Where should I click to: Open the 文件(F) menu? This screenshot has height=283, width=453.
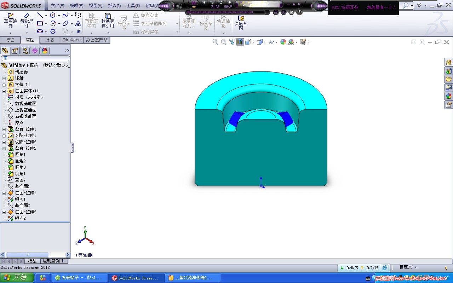(x=57, y=6)
